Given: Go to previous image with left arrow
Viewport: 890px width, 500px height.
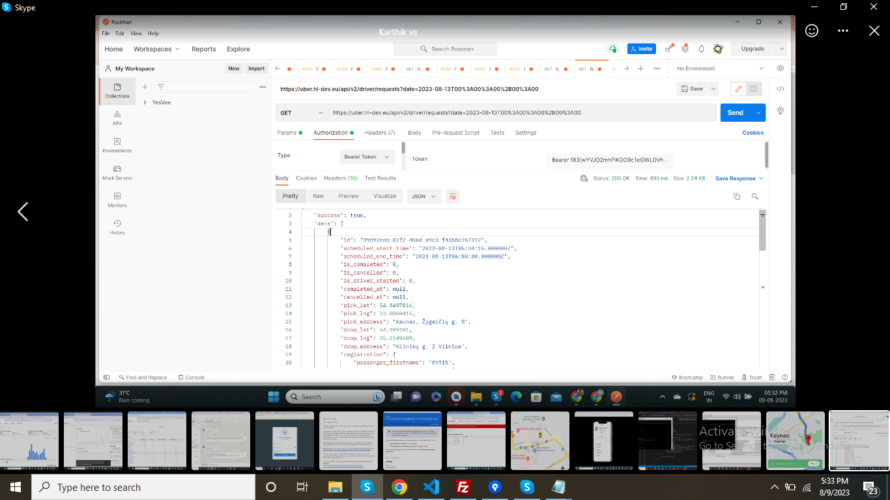Looking at the screenshot, I should click(x=23, y=211).
